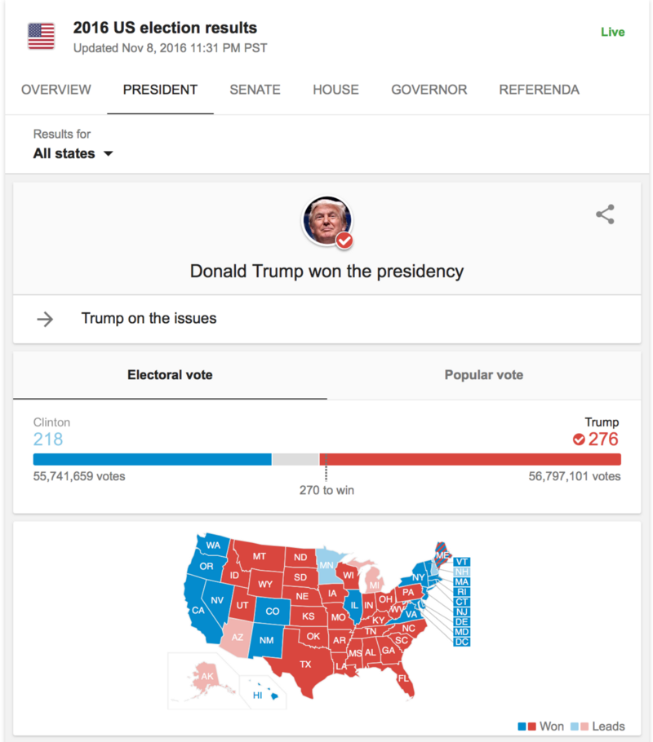This screenshot has width=653, height=742.
Task: Select the Referenda tab
Action: tap(539, 90)
